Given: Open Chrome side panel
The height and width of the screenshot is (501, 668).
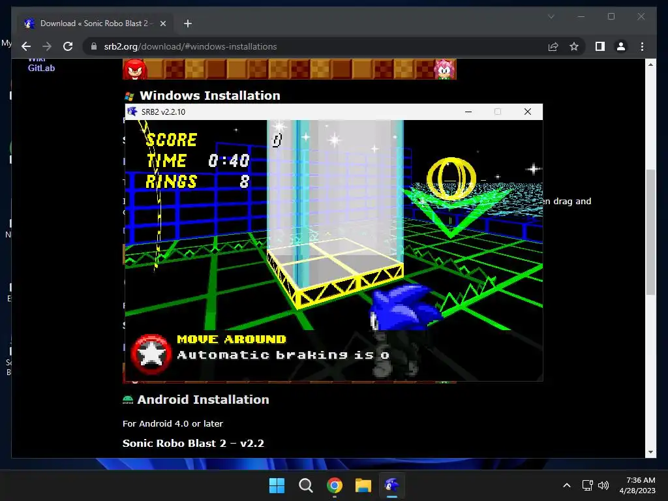Looking at the screenshot, I should point(600,46).
